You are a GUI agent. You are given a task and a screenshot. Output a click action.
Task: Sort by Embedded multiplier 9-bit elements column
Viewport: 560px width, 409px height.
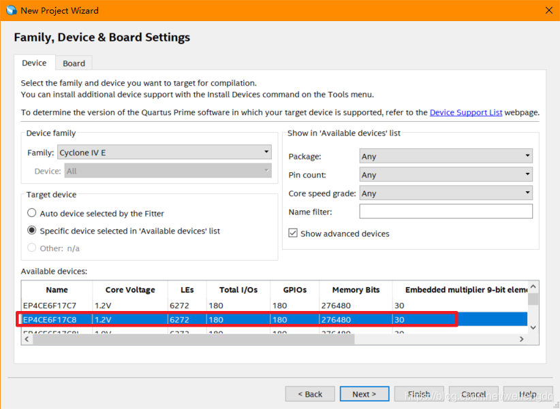(460, 290)
